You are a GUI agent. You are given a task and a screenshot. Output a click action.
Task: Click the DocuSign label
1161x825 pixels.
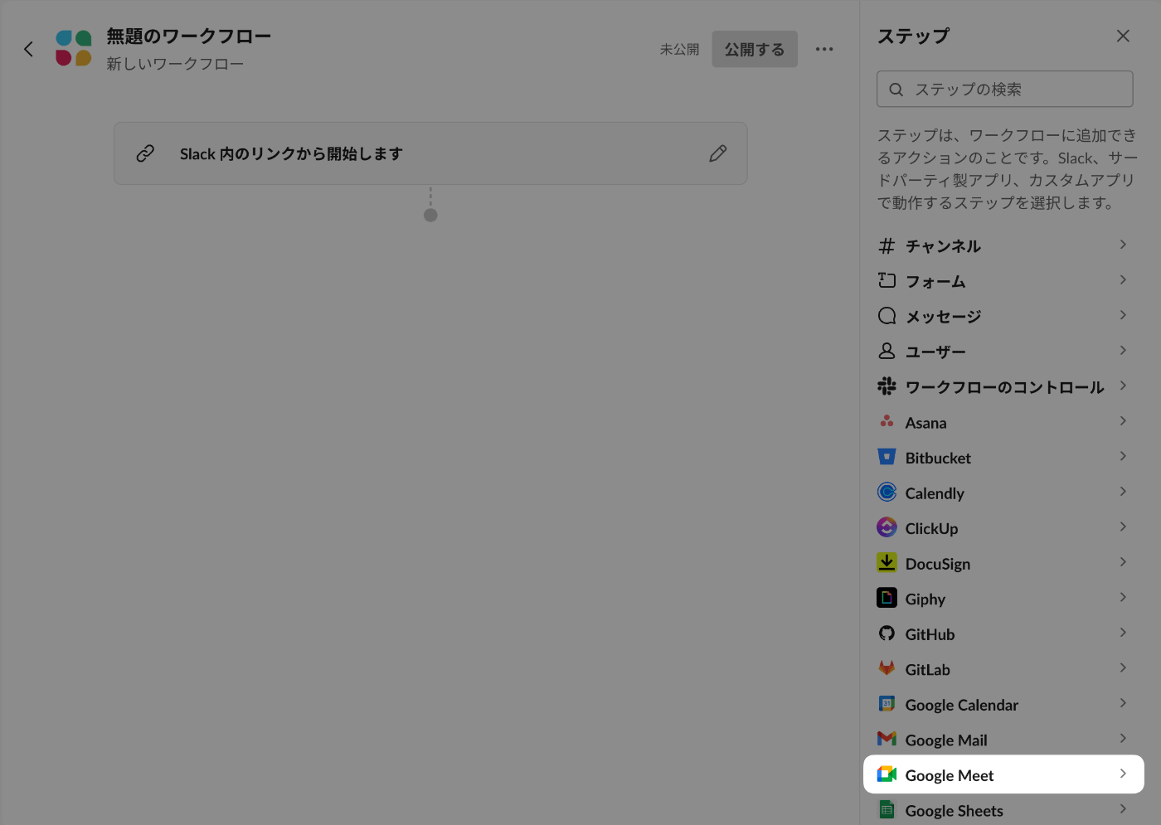click(938, 564)
